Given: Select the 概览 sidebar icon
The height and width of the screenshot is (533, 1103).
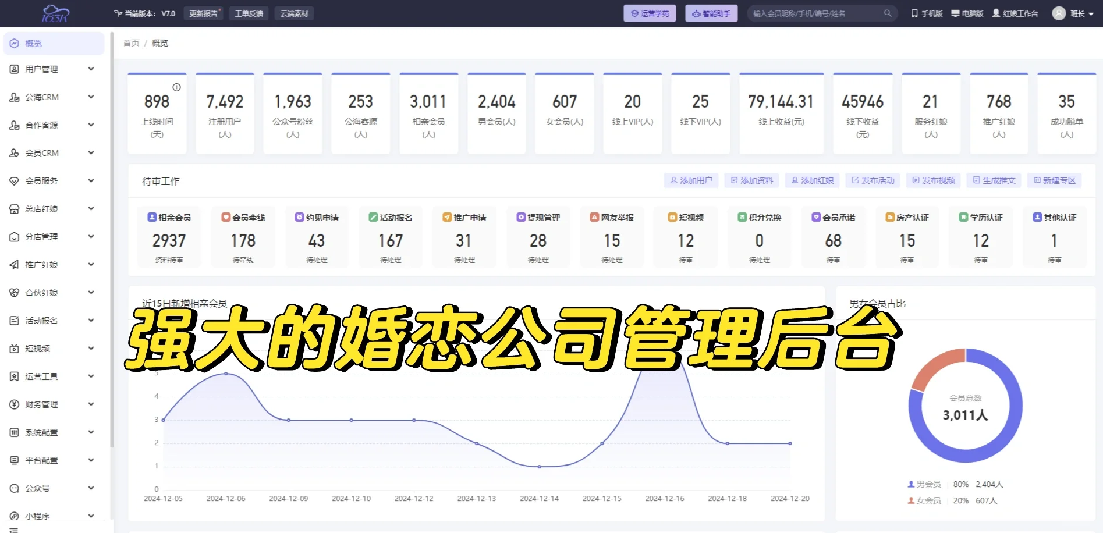Looking at the screenshot, I should click(13, 42).
